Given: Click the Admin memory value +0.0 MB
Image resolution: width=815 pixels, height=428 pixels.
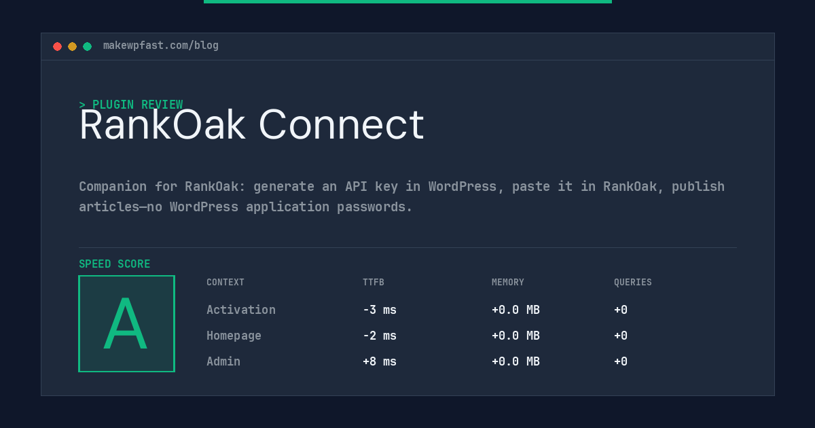Looking at the screenshot, I should tap(515, 361).
